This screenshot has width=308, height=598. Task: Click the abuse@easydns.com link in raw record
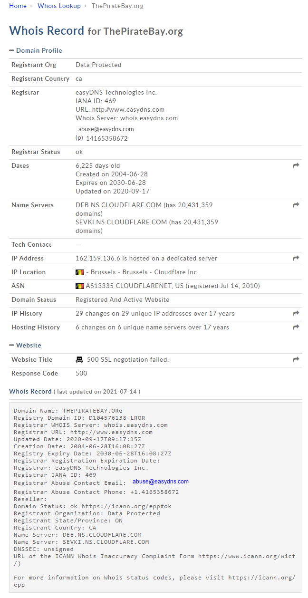161,482
